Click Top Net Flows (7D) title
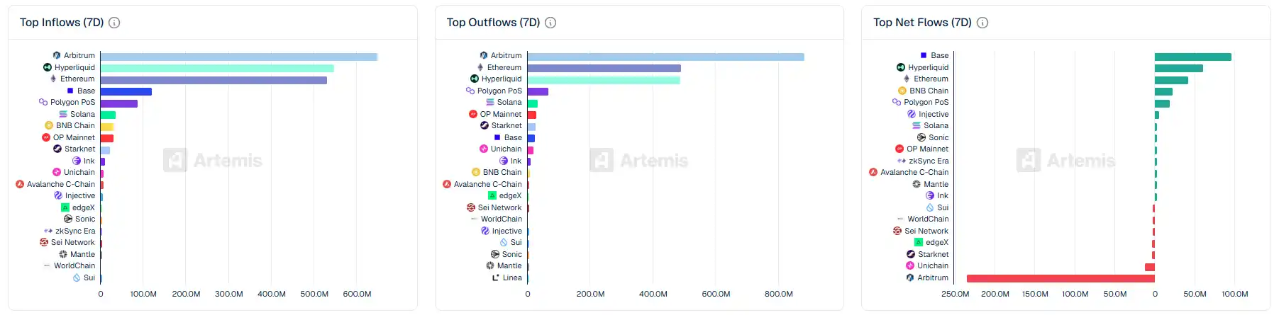Viewport: 1279px width, 315px height. click(922, 23)
